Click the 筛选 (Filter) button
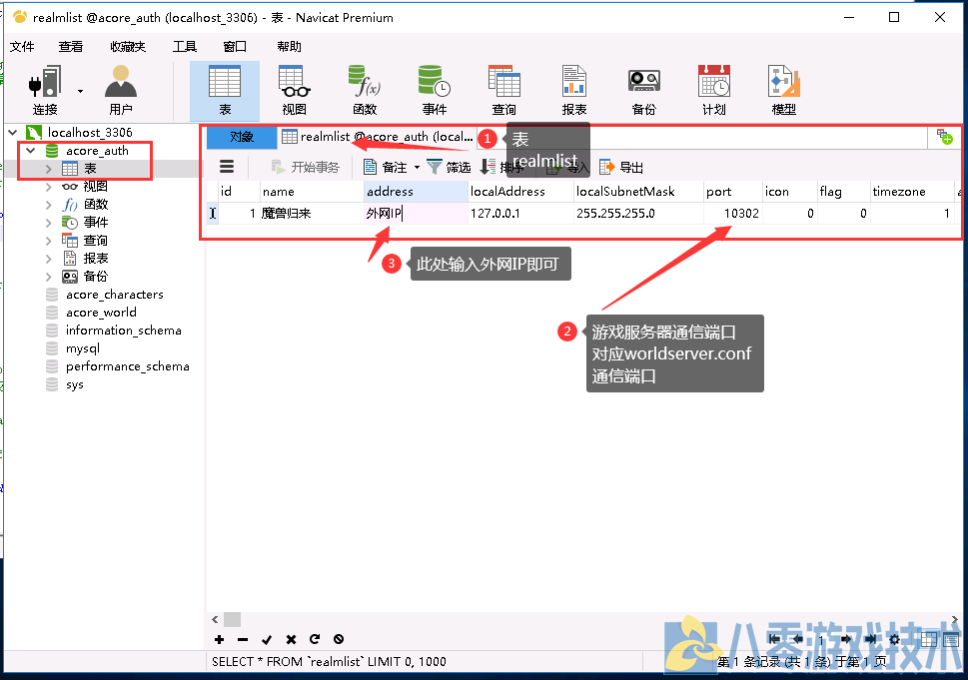 pyautogui.click(x=449, y=168)
